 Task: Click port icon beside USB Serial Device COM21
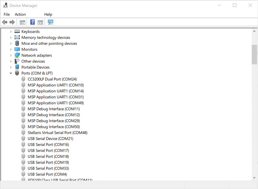click(x=23, y=139)
